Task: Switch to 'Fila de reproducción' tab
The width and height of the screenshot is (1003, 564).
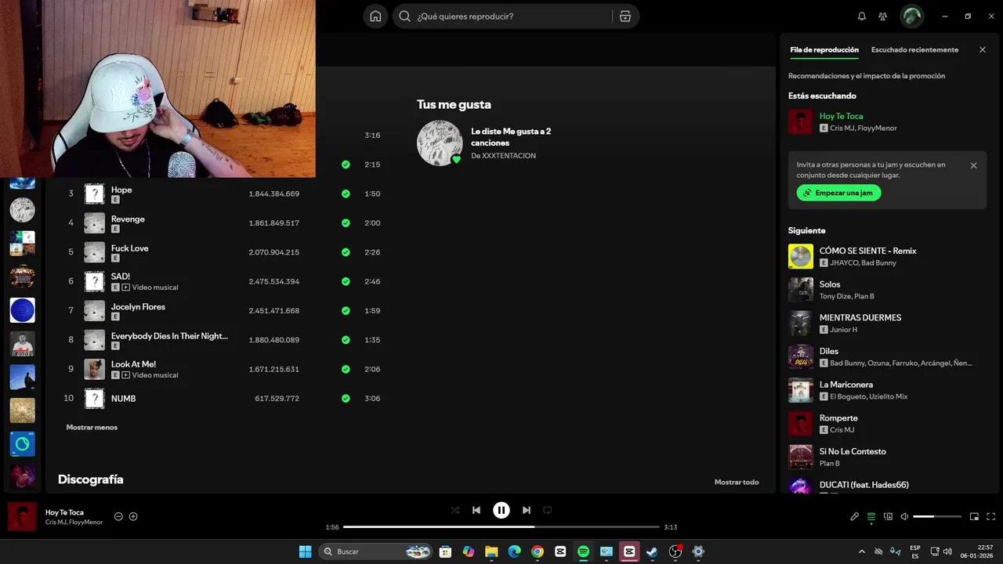Action: point(824,50)
